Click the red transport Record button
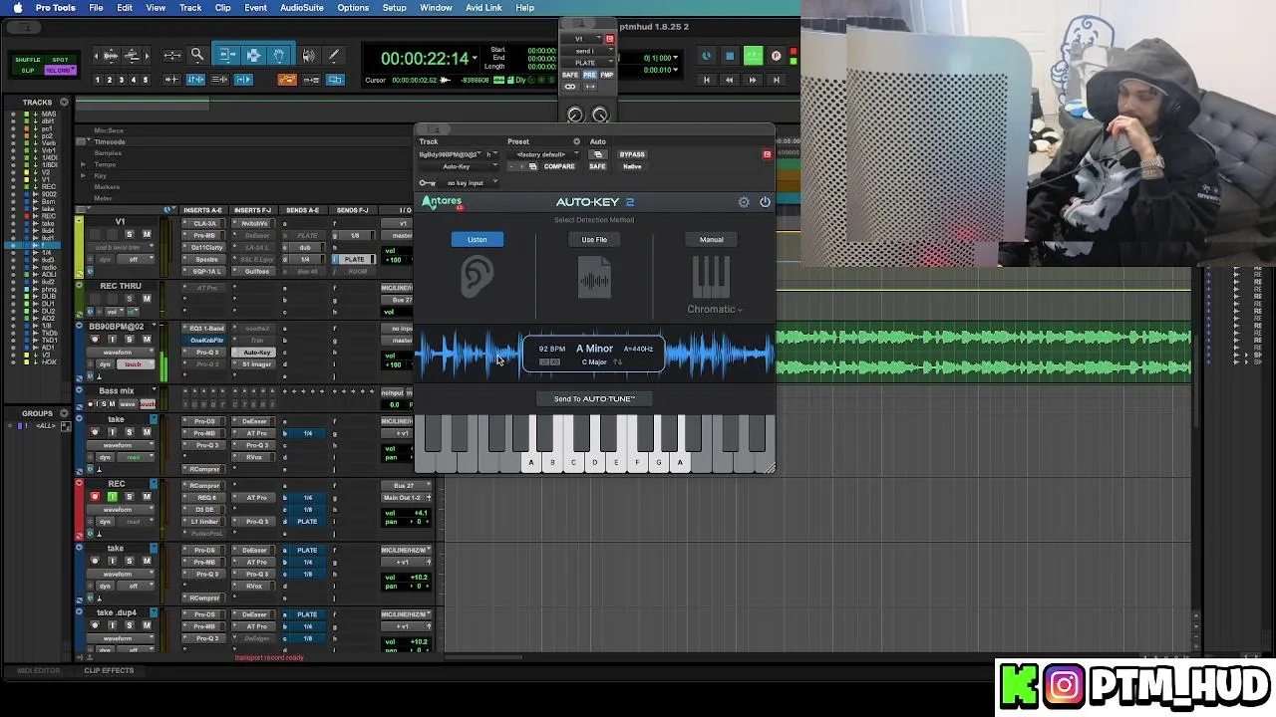This screenshot has width=1276, height=717. [777, 56]
